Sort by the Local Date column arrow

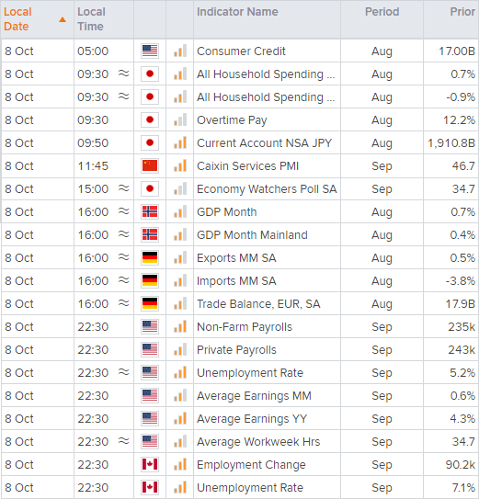[63, 19]
